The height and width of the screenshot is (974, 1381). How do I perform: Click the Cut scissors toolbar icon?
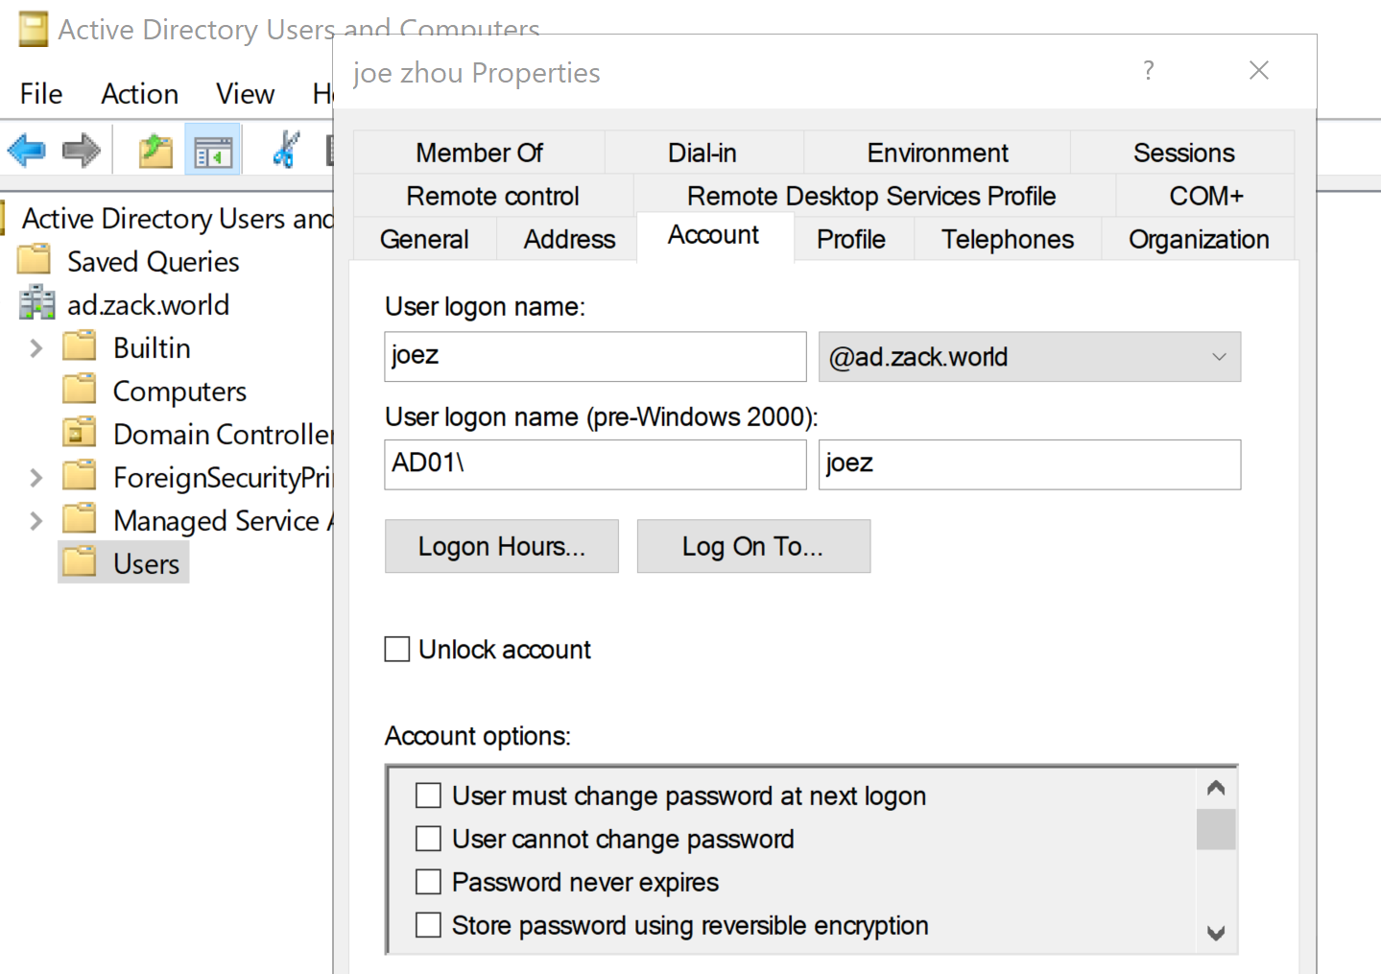point(286,150)
